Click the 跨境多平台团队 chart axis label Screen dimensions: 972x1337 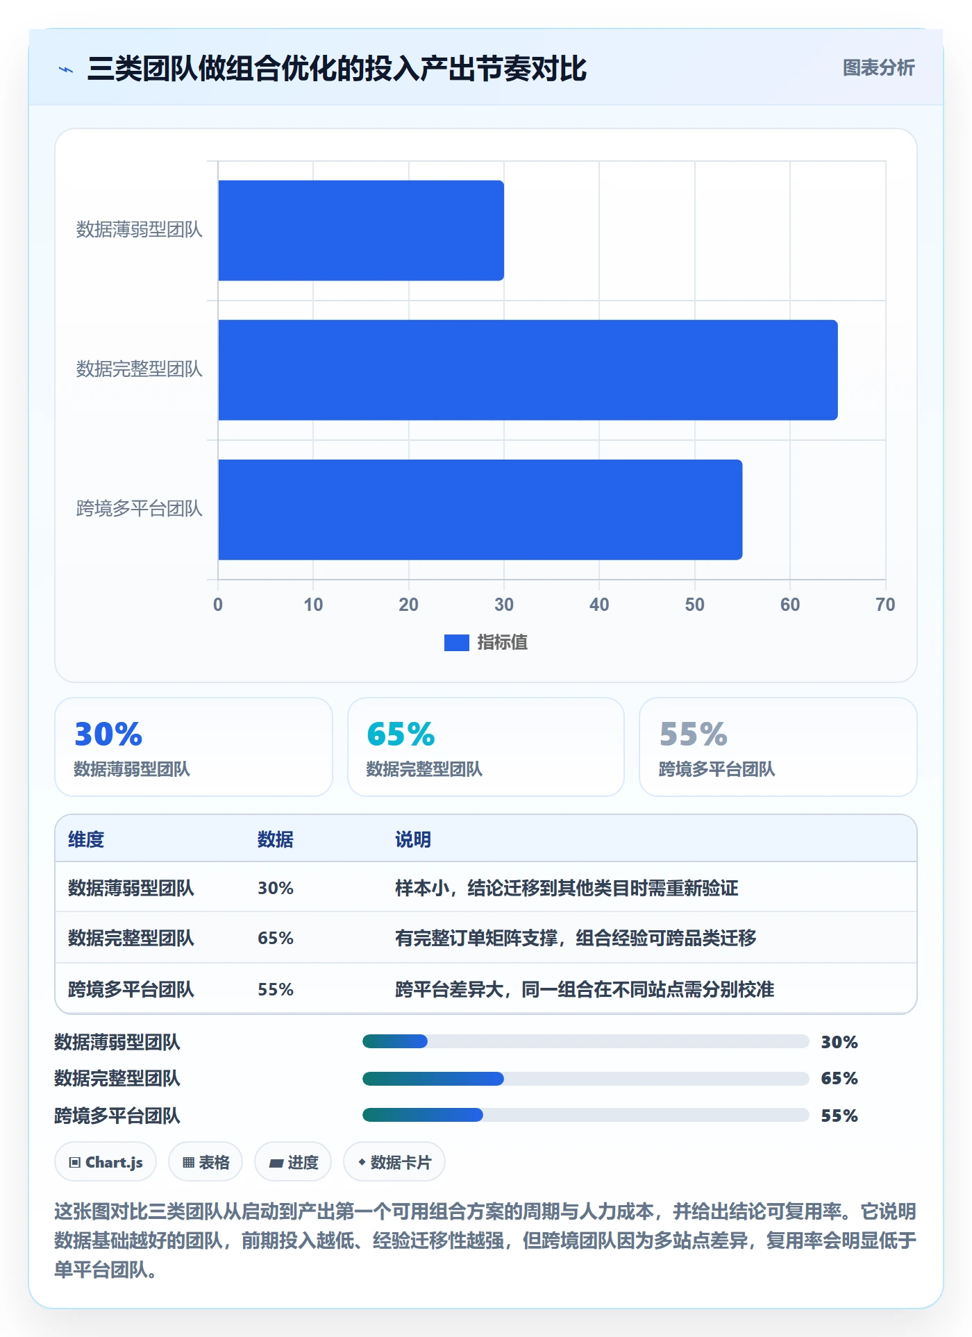tap(139, 509)
